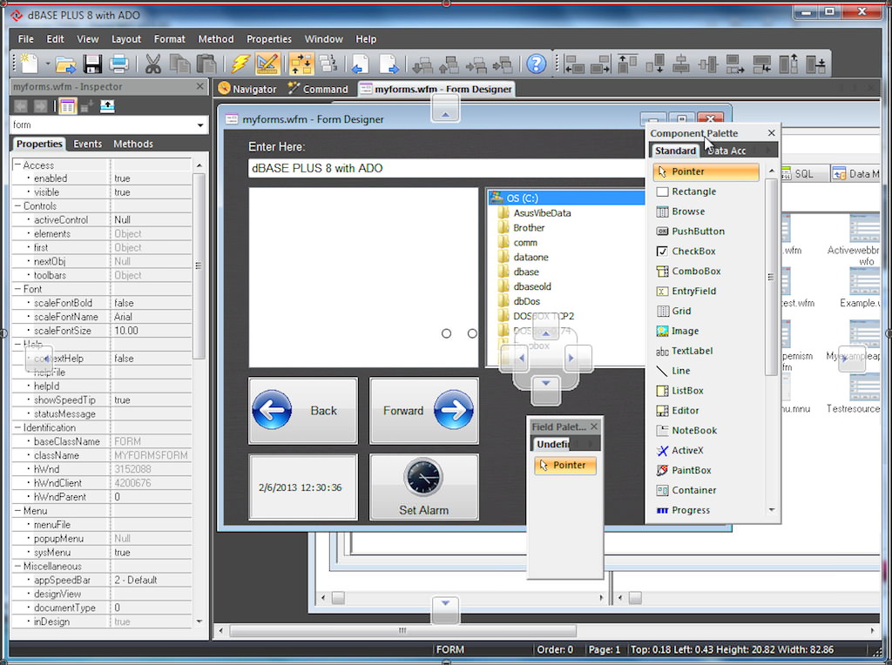Viewport: 892px width, 665px height.
Task: Save the form with the floppy disk icon
Action: 92,64
